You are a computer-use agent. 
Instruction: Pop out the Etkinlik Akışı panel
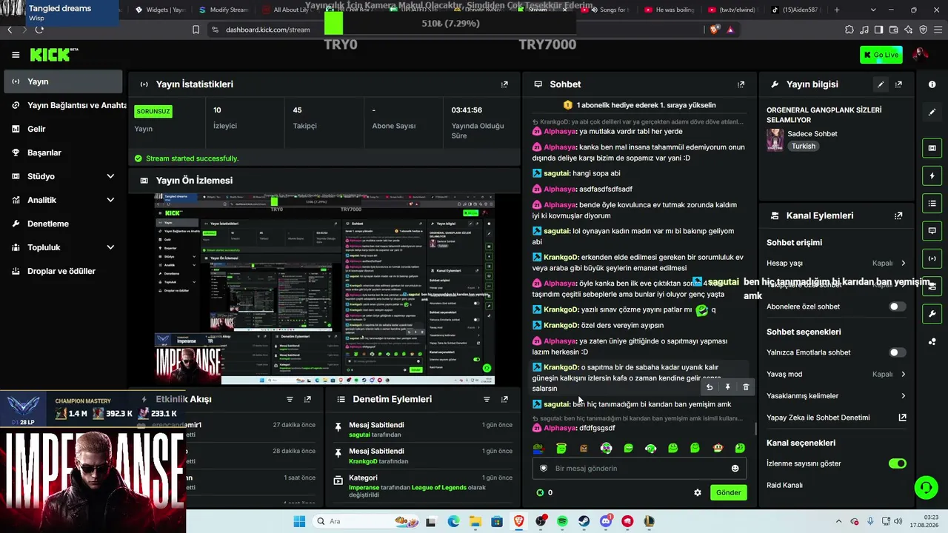pos(307,399)
